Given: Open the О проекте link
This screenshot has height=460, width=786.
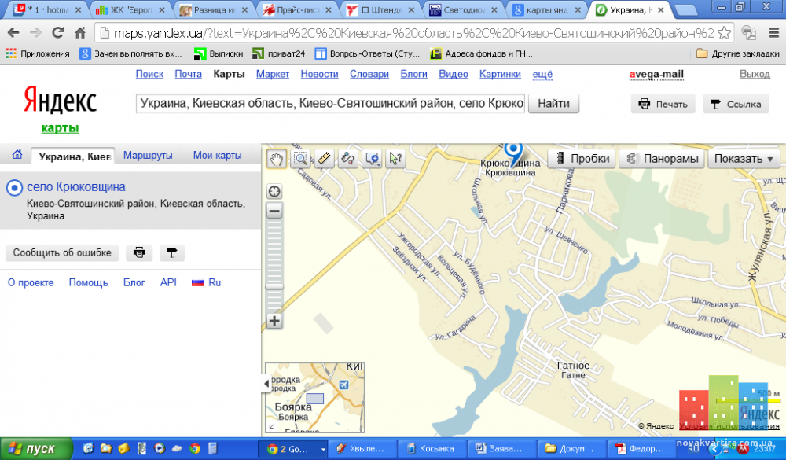Looking at the screenshot, I should (31, 282).
